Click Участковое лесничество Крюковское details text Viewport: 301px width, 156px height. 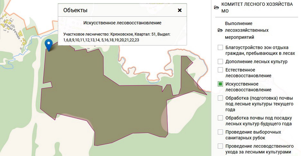[x=117, y=37]
